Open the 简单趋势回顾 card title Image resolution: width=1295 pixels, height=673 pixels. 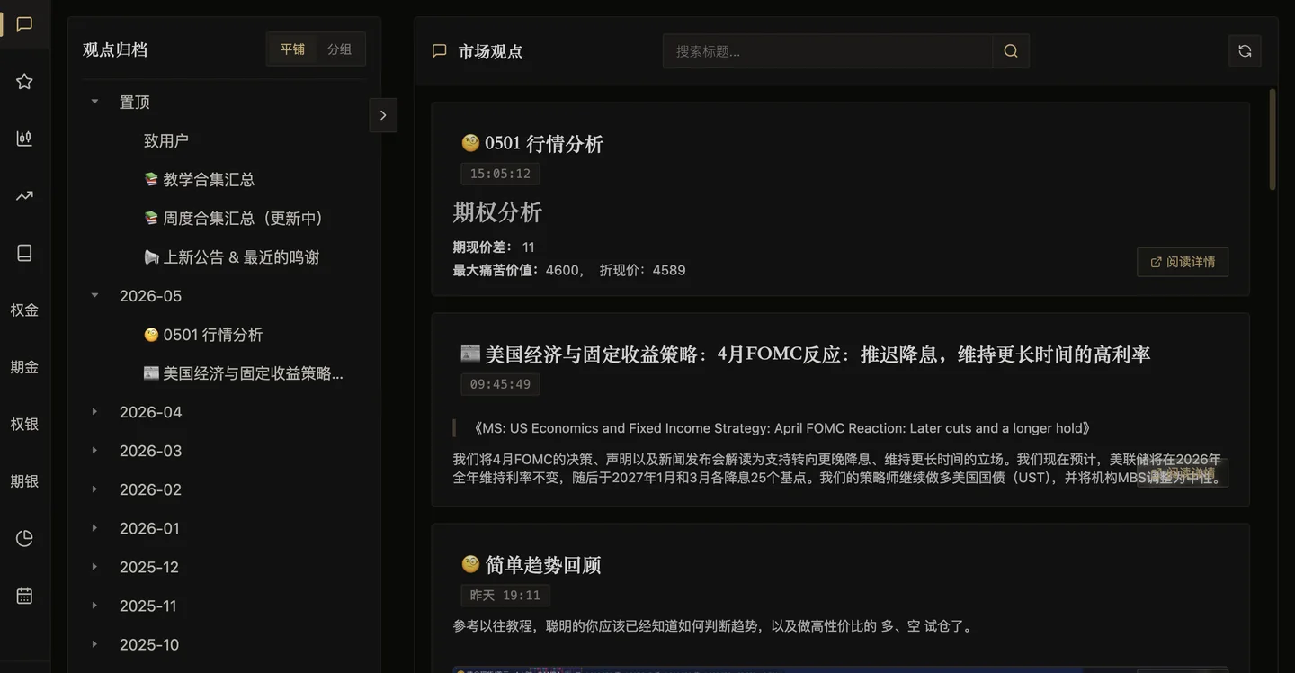coord(531,565)
